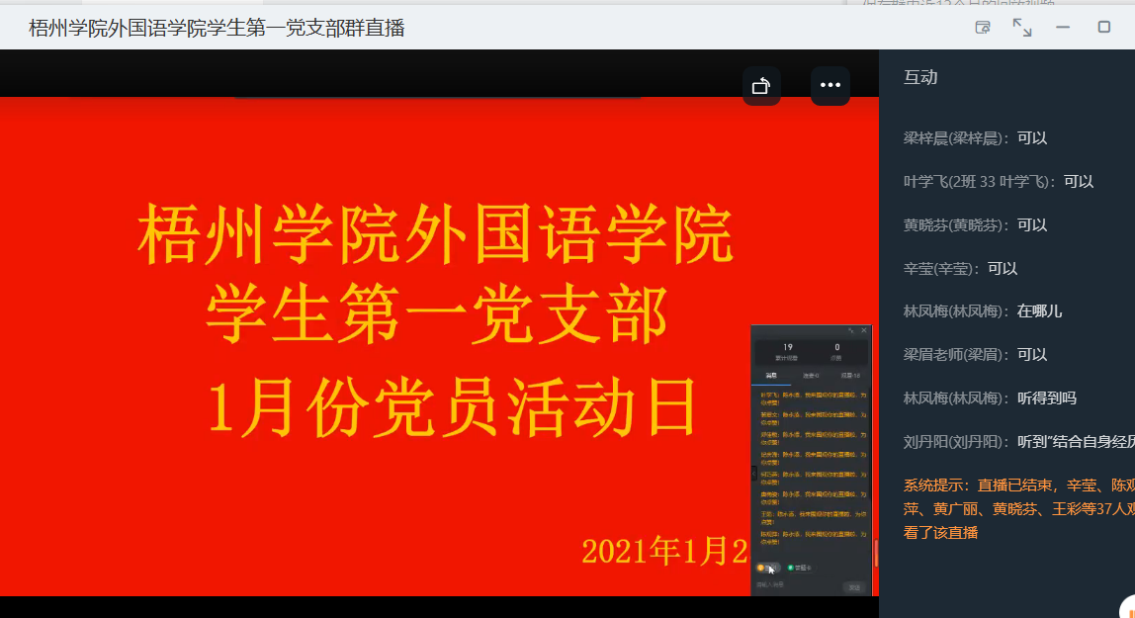
Task: Switch to the first tab of the embedded panel
Action: point(771,376)
